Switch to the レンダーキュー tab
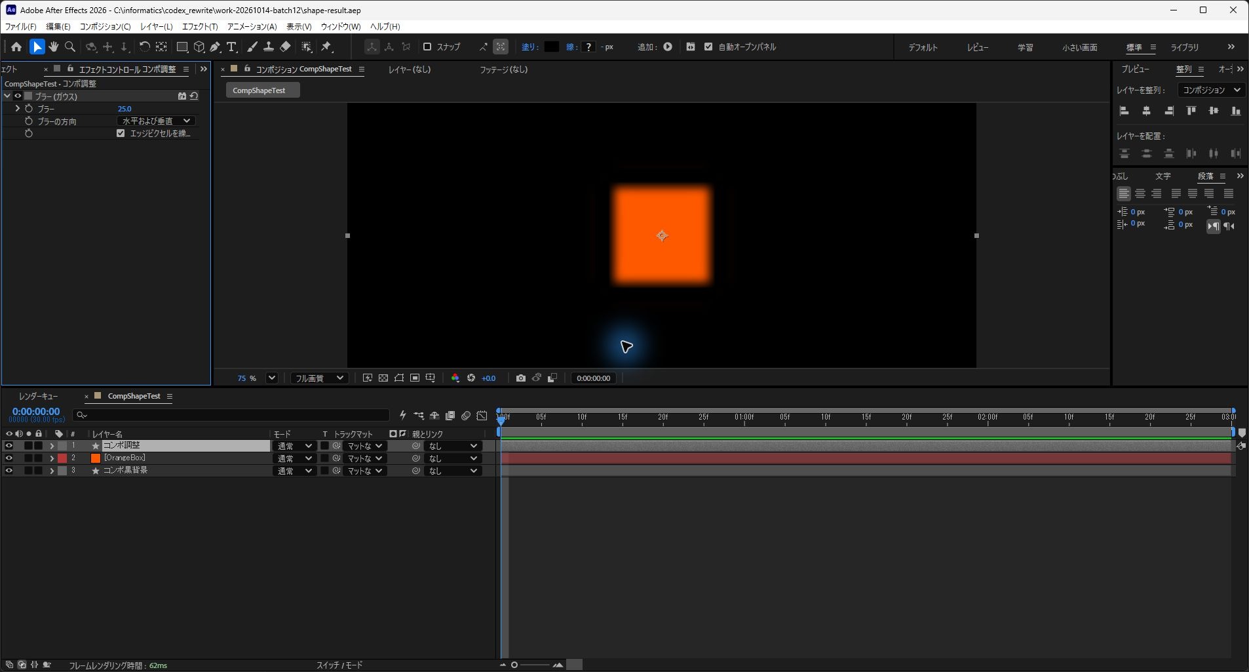 [x=38, y=396]
